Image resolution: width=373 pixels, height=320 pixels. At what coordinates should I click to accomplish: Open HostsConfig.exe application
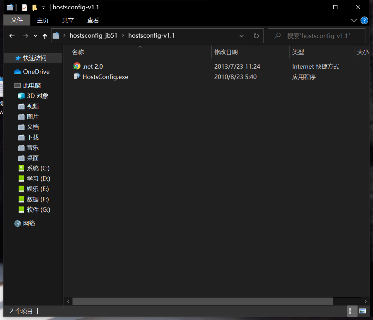click(105, 77)
